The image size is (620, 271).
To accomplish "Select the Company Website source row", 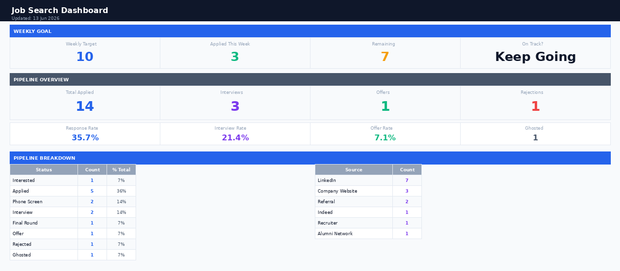I will tap(368, 191).
